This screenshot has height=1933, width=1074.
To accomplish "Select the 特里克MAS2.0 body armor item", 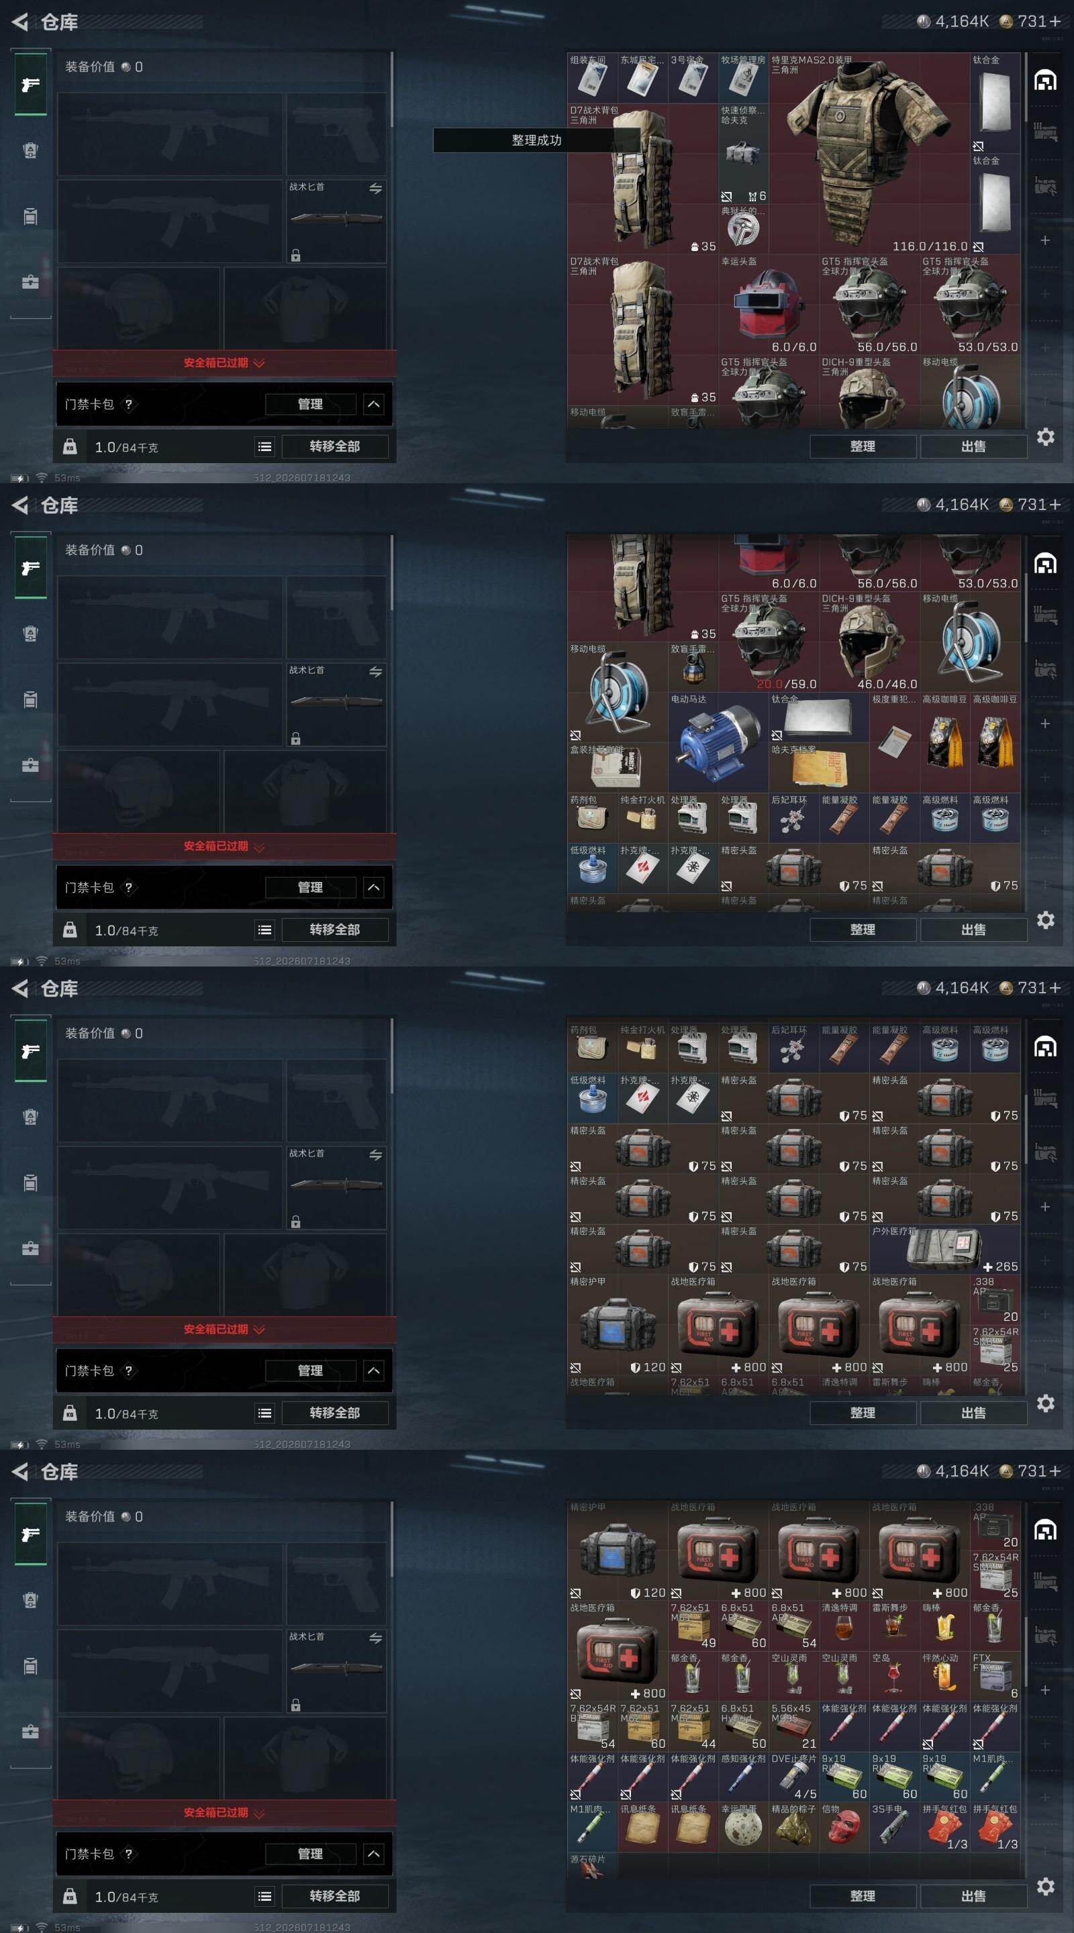I will point(869,153).
